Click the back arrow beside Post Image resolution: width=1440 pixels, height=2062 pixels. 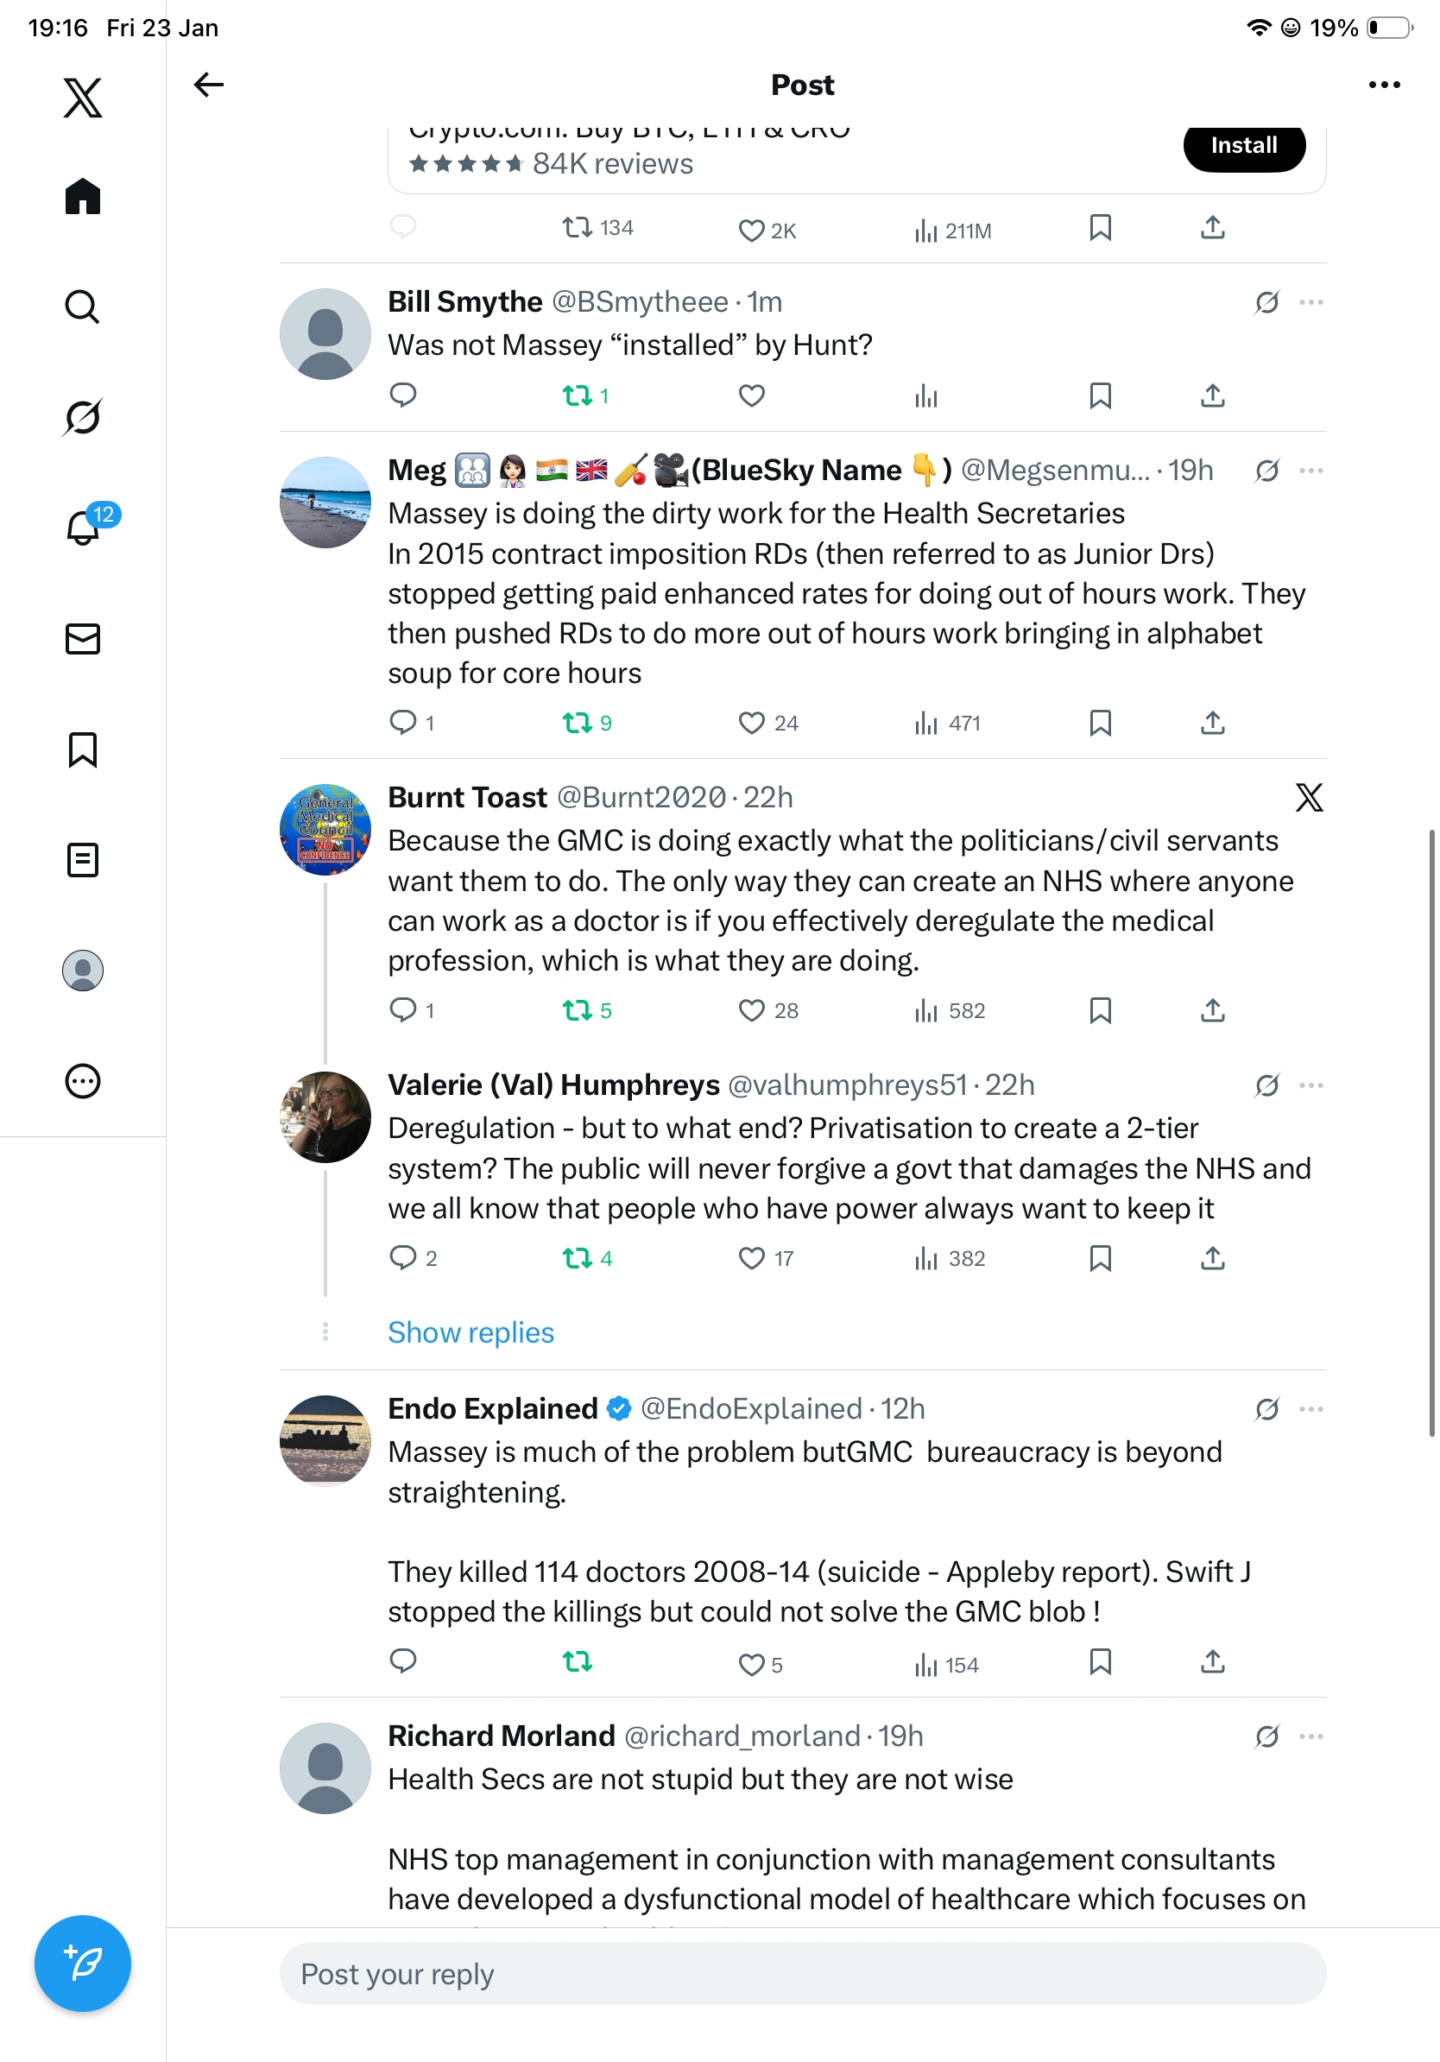pyautogui.click(x=208, y=85)
